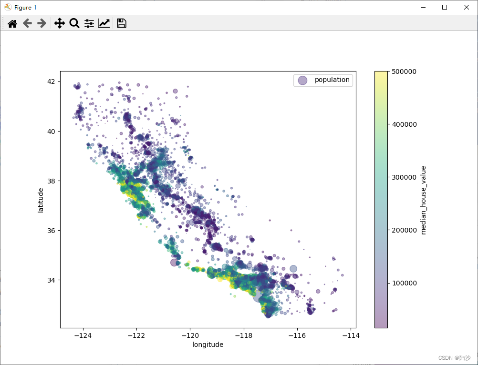Screen dimensions: 478x365
Task: Click the 42 latitude tick label
Action: pos(51,81)
